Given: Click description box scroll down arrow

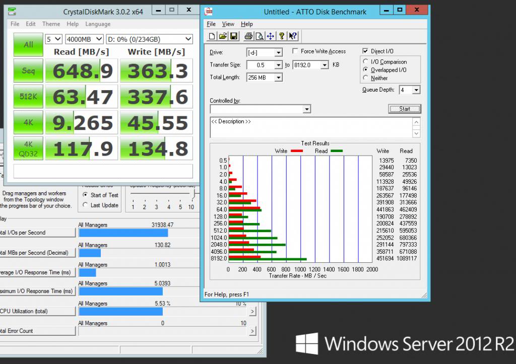Looking at the screenshot, I should 416,133.
